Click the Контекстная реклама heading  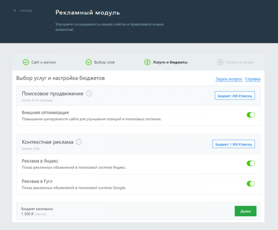point(47,142)
